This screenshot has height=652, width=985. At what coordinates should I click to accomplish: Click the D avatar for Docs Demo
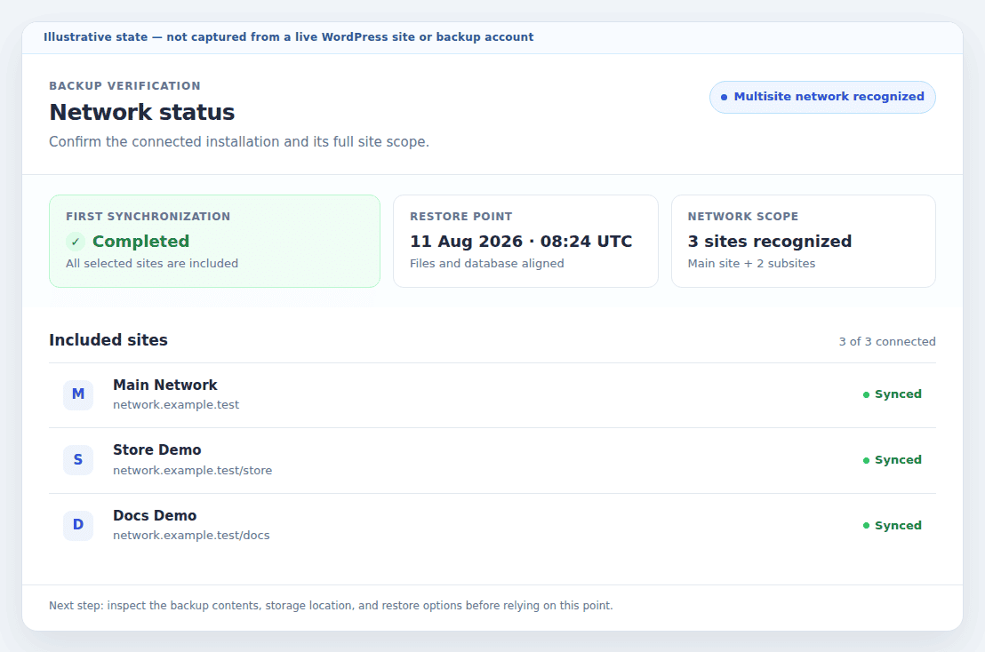pos(78,525)
